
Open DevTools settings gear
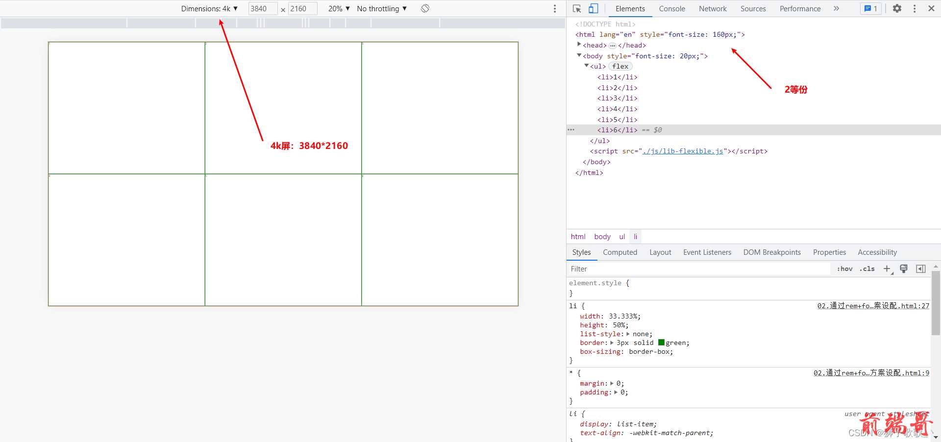pyautogui.click(x=897, y=8)
